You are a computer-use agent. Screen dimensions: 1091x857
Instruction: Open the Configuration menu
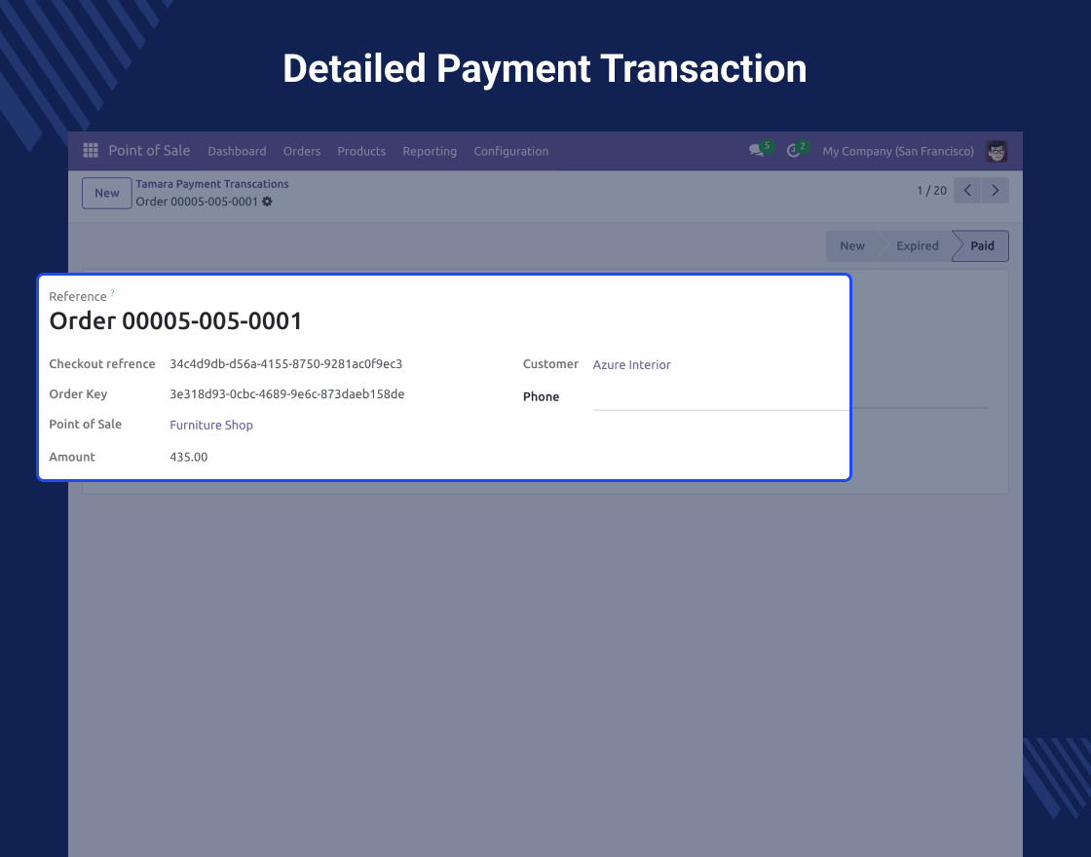510,151
